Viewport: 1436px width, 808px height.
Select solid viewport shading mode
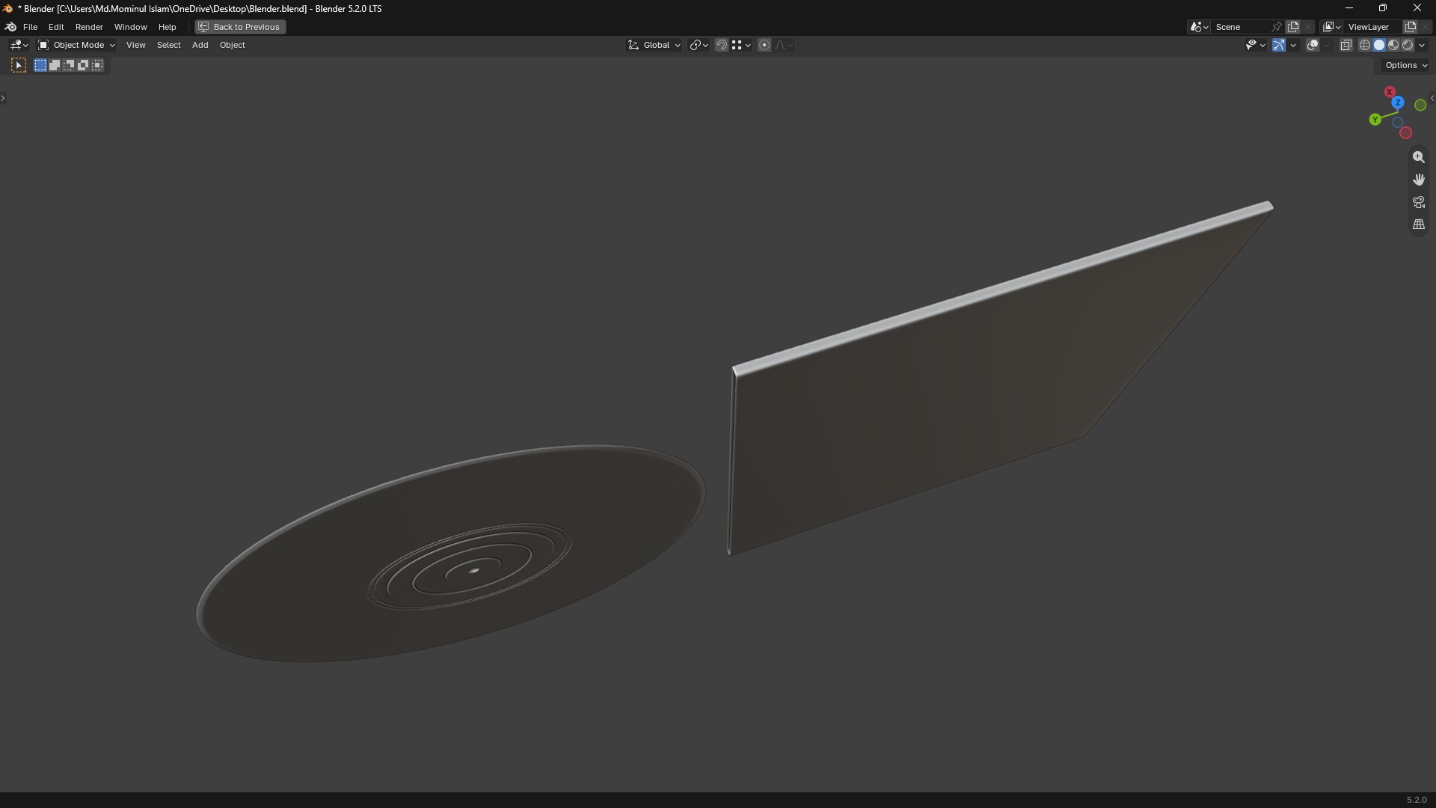[1379, 45]
